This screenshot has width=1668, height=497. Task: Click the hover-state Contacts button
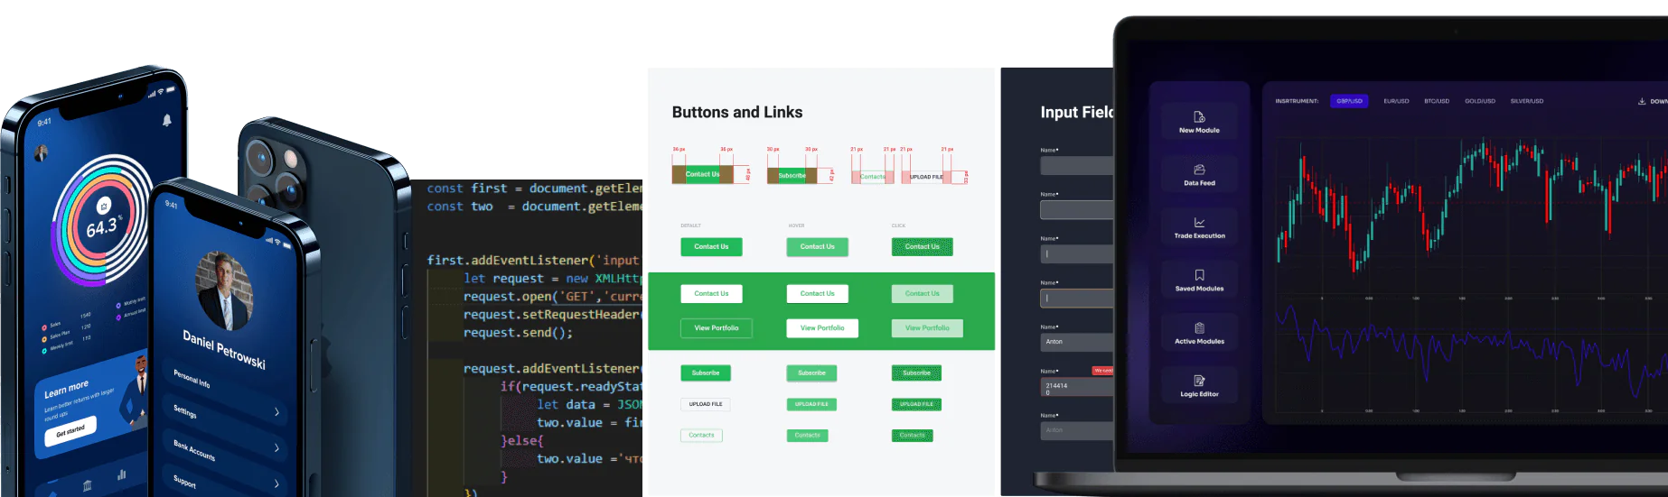click(x=807, y=435)
